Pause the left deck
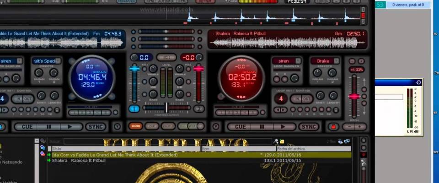 coord(49,127)
